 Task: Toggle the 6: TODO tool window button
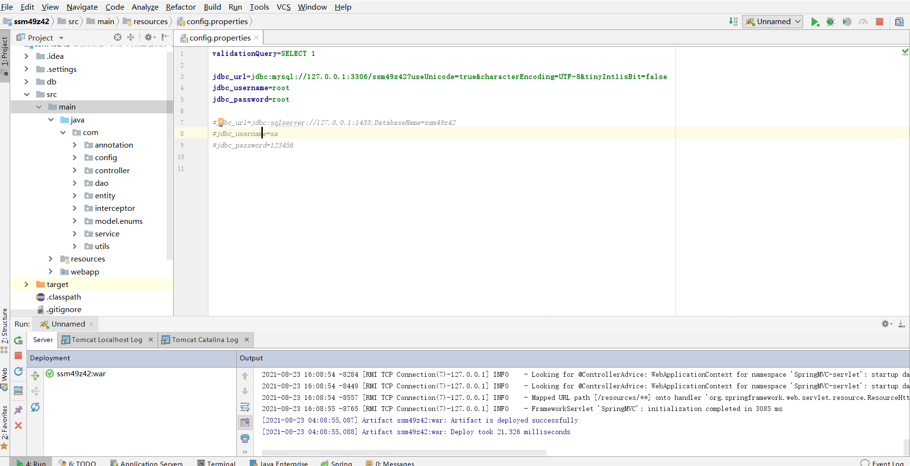coord(77,462)
